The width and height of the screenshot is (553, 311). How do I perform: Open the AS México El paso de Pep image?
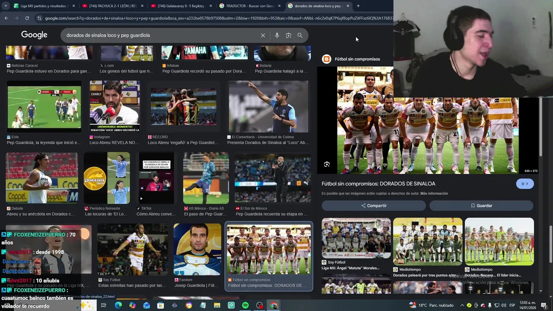coord(206,178)
